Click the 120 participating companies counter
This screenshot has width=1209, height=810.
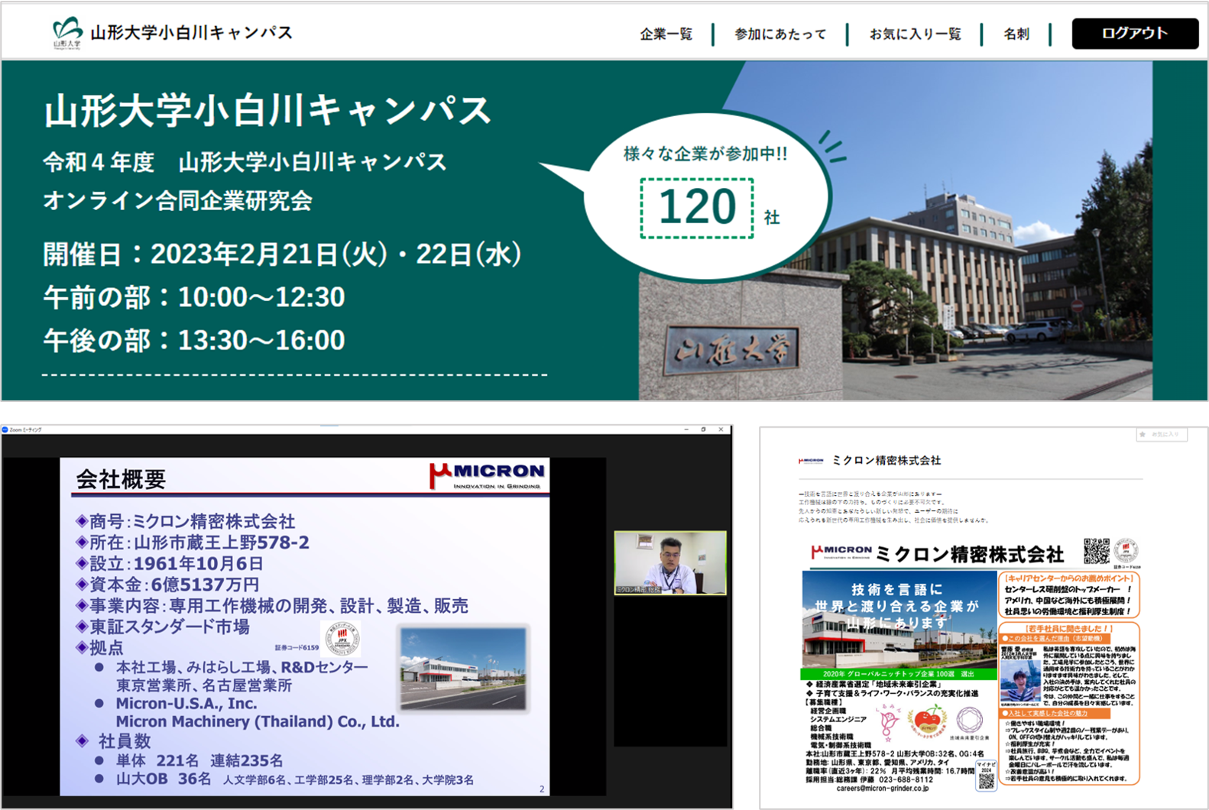[x=697, y=208]
